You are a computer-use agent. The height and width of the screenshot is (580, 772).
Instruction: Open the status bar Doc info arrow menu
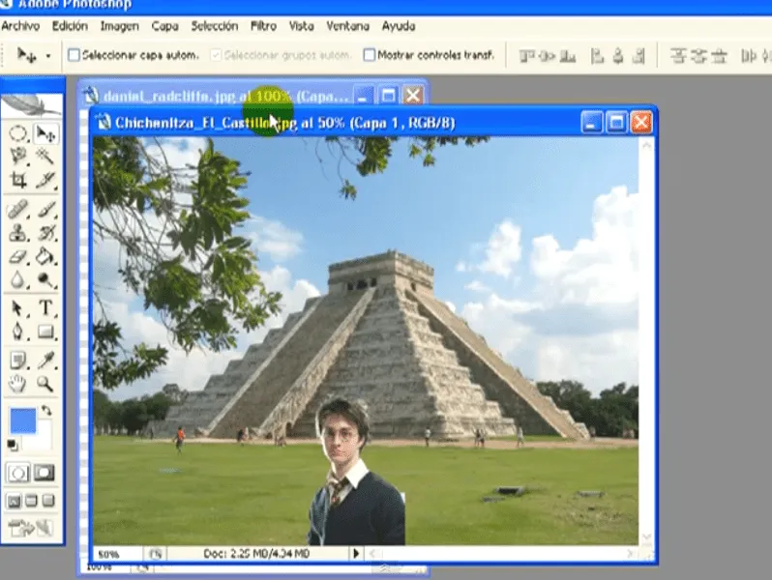356,554
